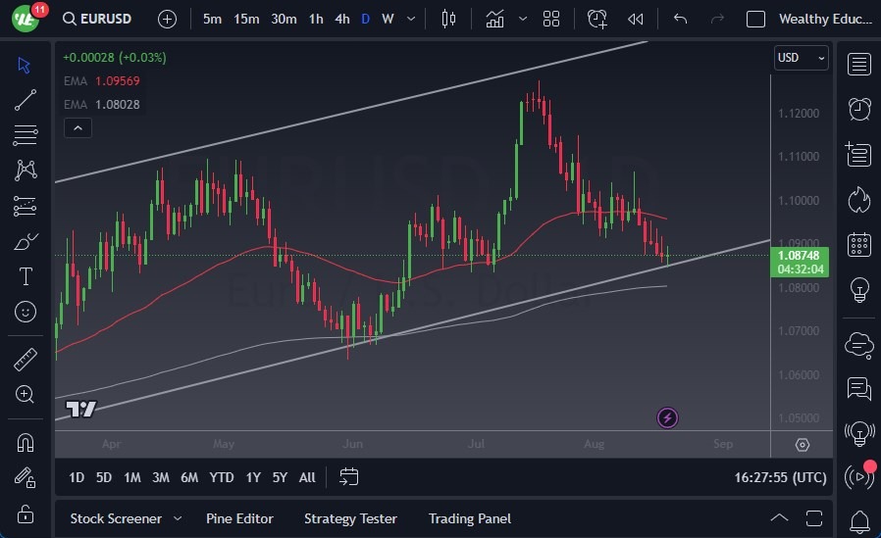Select the trend line drawing tool
881x538 pixels.
[26, 99]
